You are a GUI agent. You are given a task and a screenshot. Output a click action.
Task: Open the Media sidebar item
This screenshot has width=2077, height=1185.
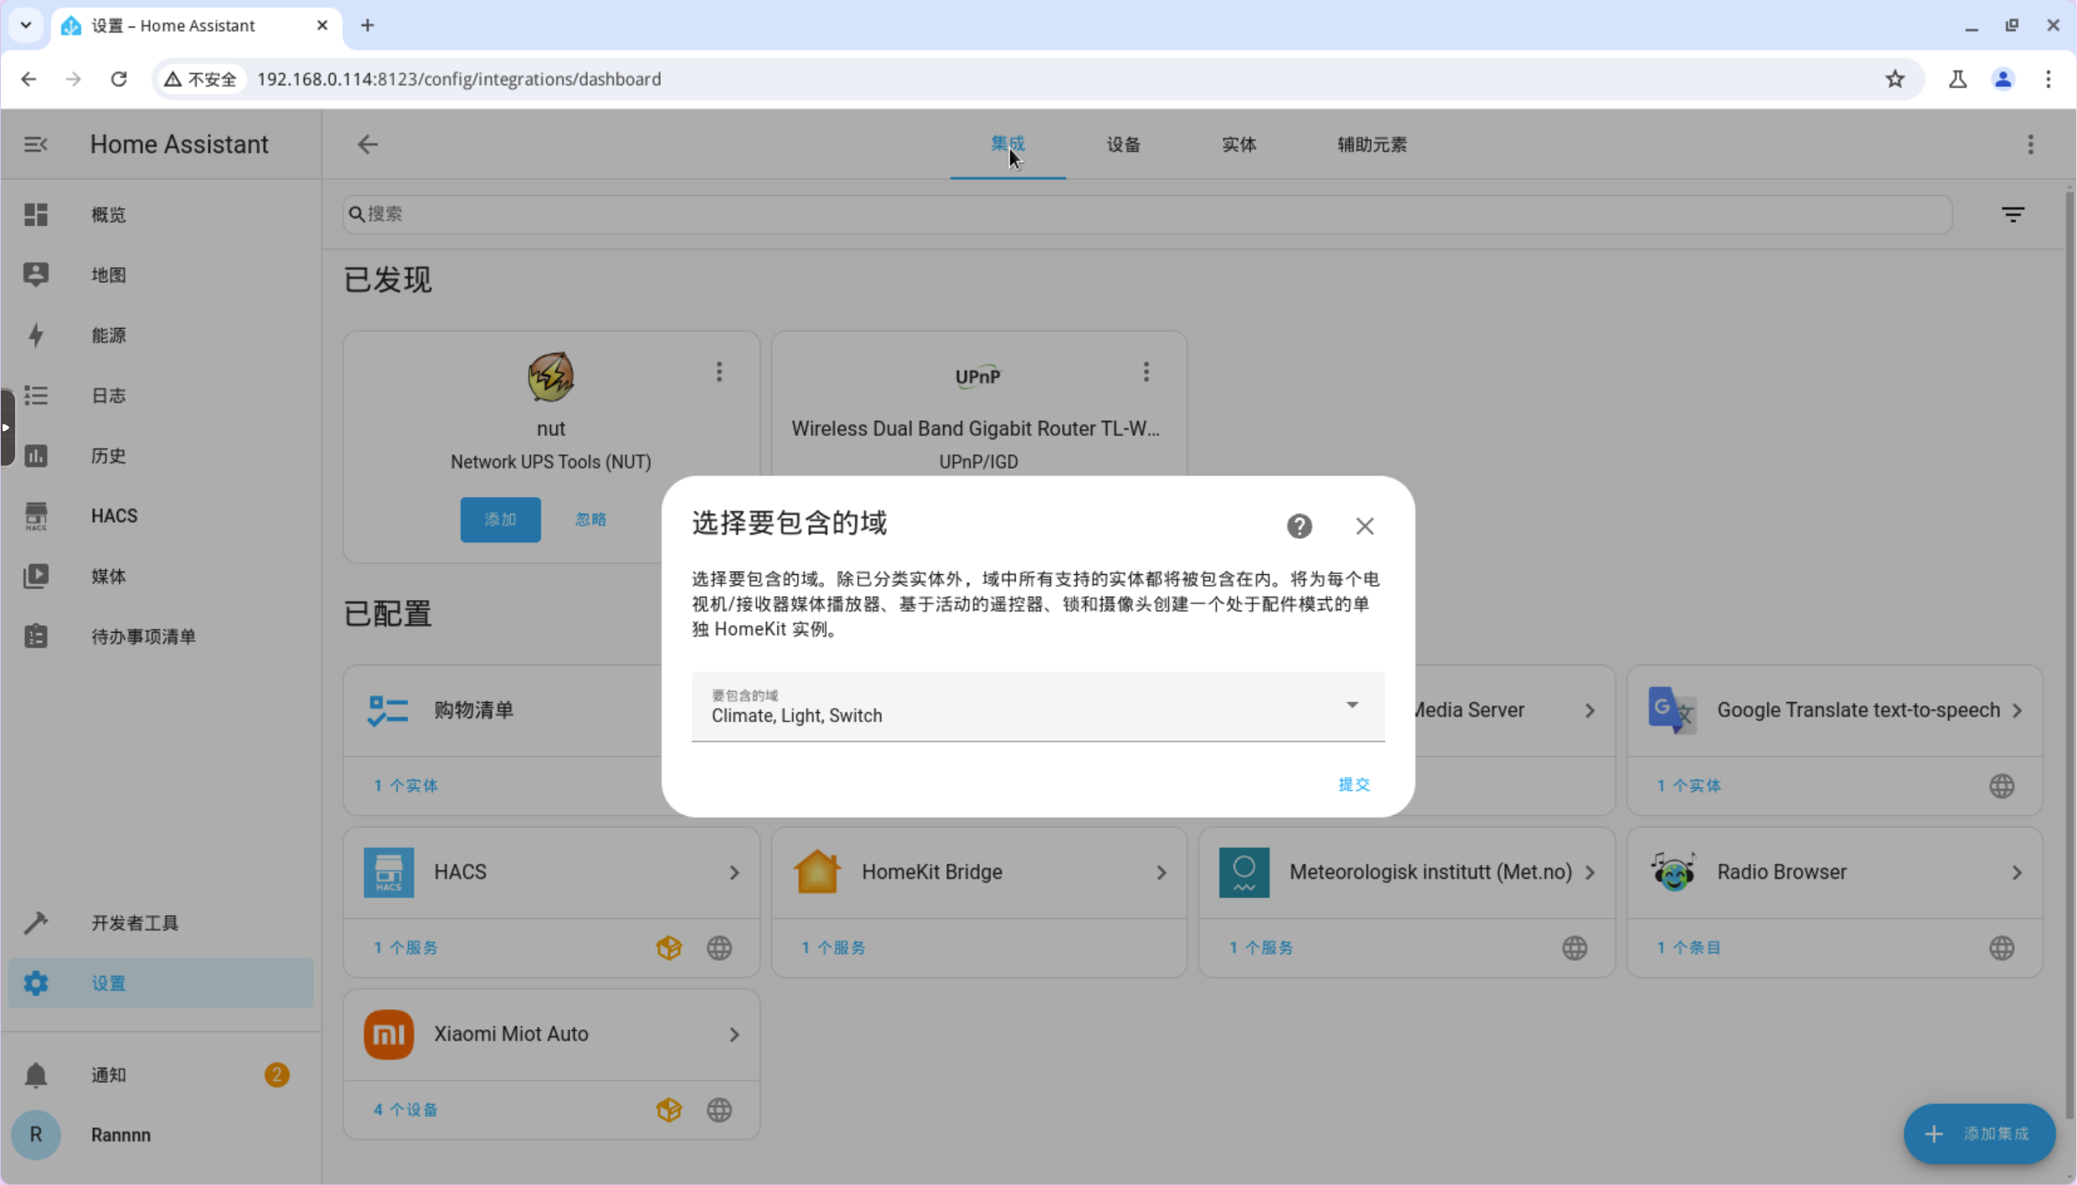(x=108, y=576)
